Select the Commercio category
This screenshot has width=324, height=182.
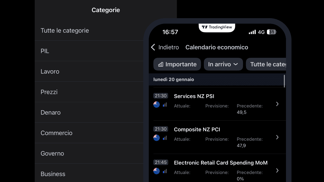click(56, 133)
